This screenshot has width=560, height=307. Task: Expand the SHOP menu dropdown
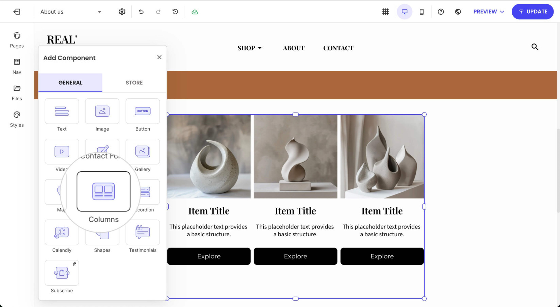[250, 48]
